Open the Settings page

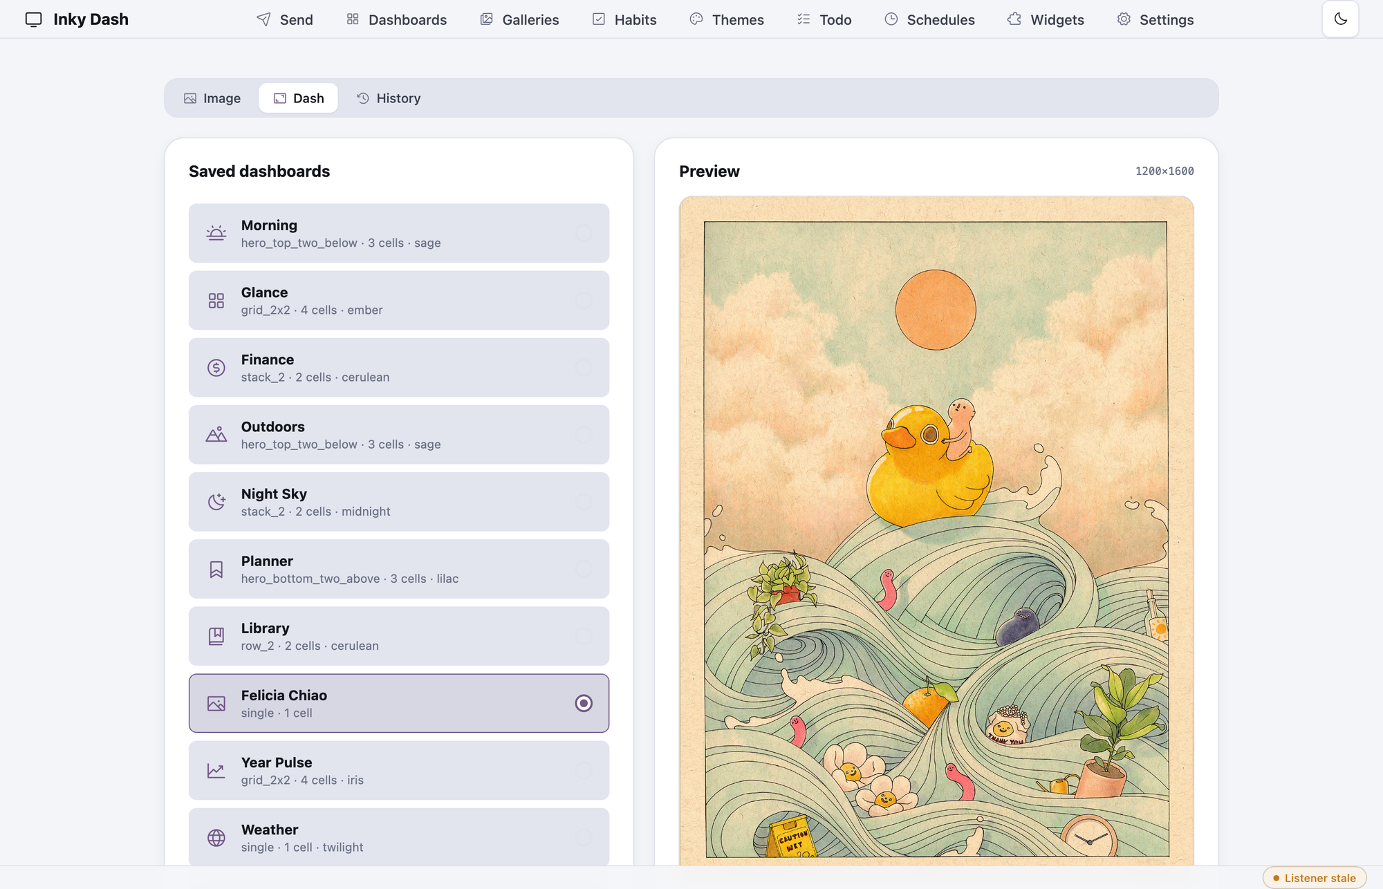click(x=1155, y=19)
